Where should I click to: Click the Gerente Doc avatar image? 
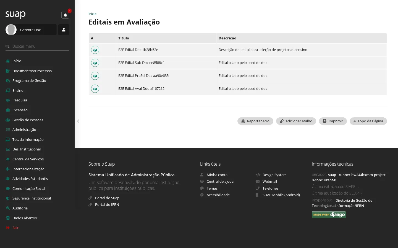point(11,30)
